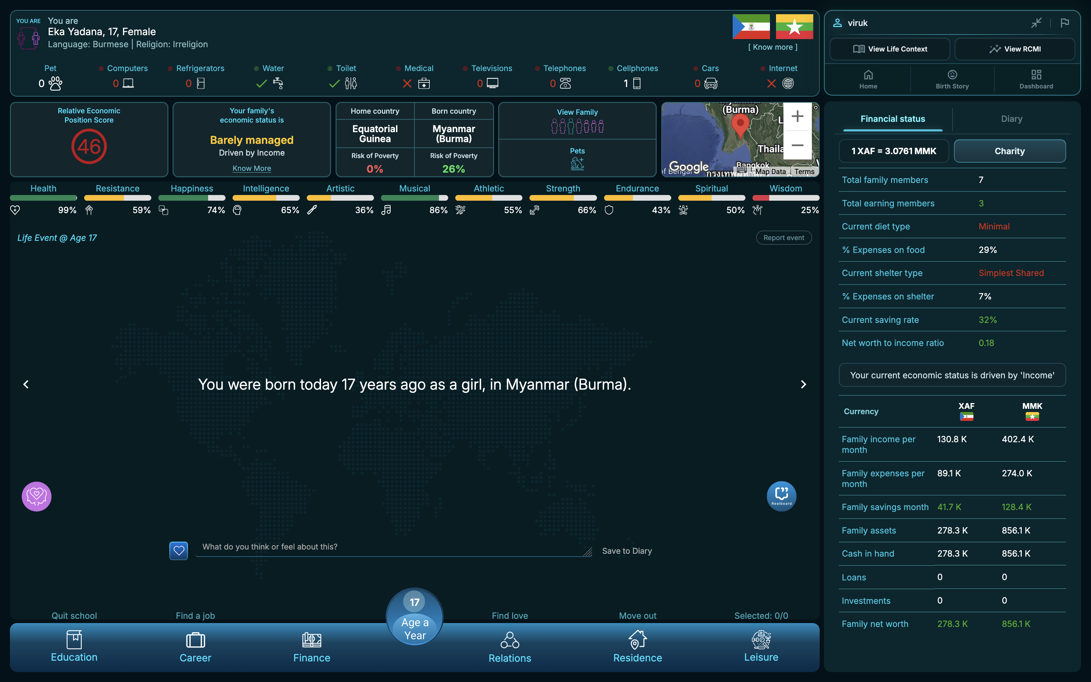The width and height of the screenshot is (1091, 682).
Task: Open the Leisure icon
Action: click(761, 639)
